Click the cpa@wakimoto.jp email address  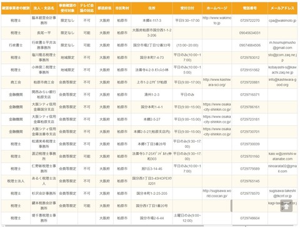click(x=282, y=21)
